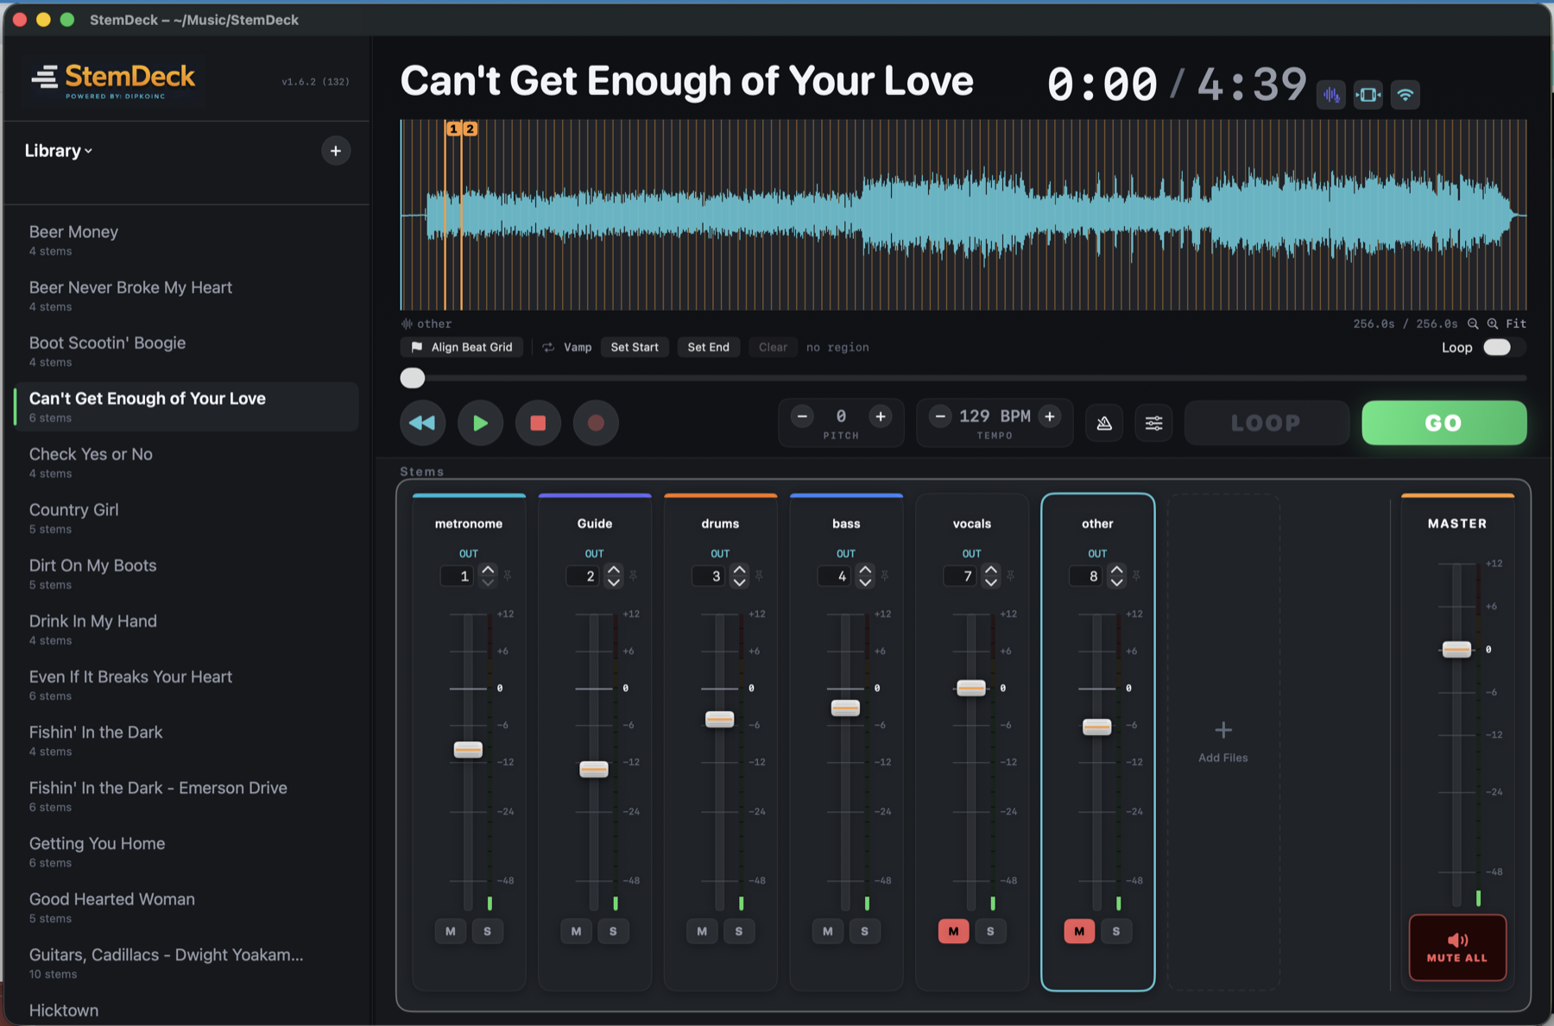Click the rewind playback button
The height and width of the screenshot is (1026, 1554).
pos(422,423)
